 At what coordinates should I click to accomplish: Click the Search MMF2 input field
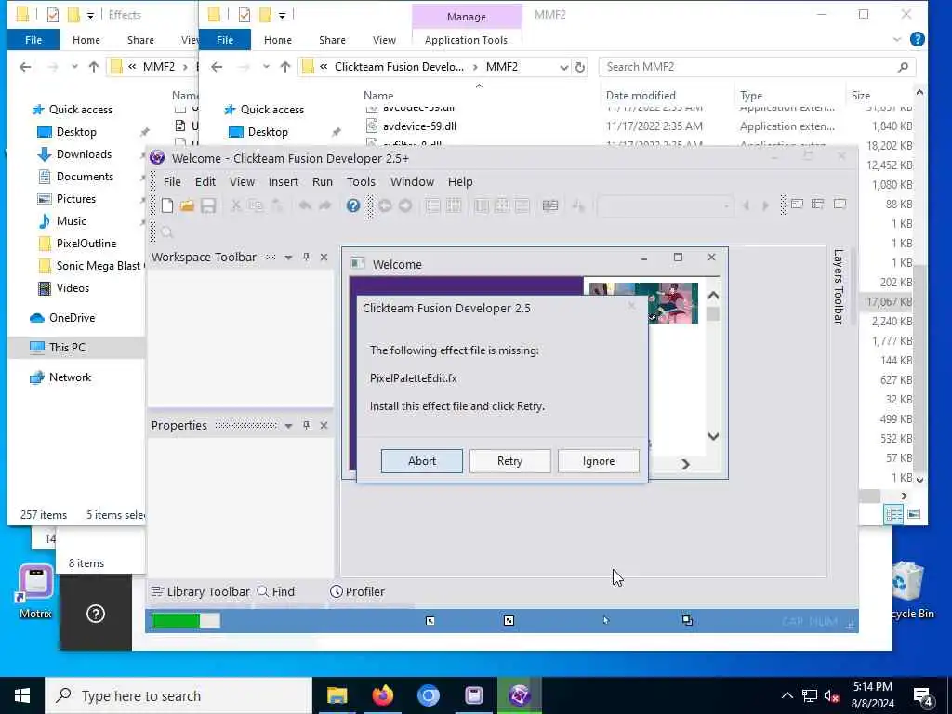pos(756,67)
